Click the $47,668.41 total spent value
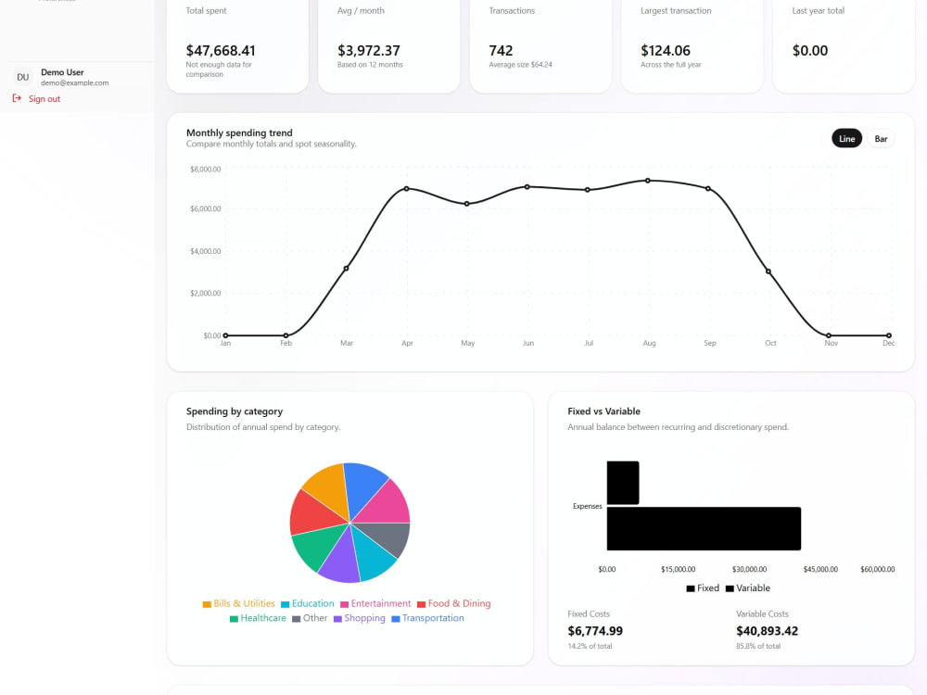 pyautogui.click(x=221, y=51)
